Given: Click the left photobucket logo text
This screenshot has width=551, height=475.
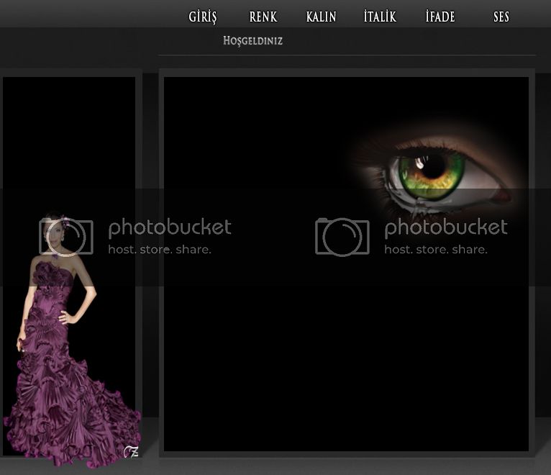Looking at the screenshot, I should pos(170,228).
